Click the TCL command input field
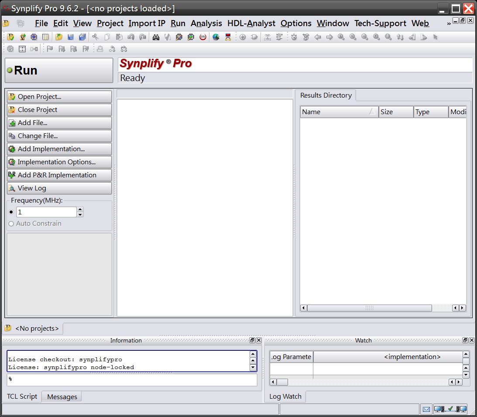 click(x=132, y=380)
